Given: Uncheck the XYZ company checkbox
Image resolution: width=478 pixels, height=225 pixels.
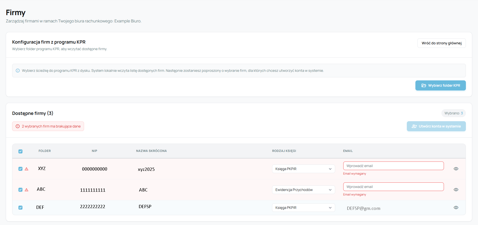Looking at the screenshot, I should tap(20, 169).
